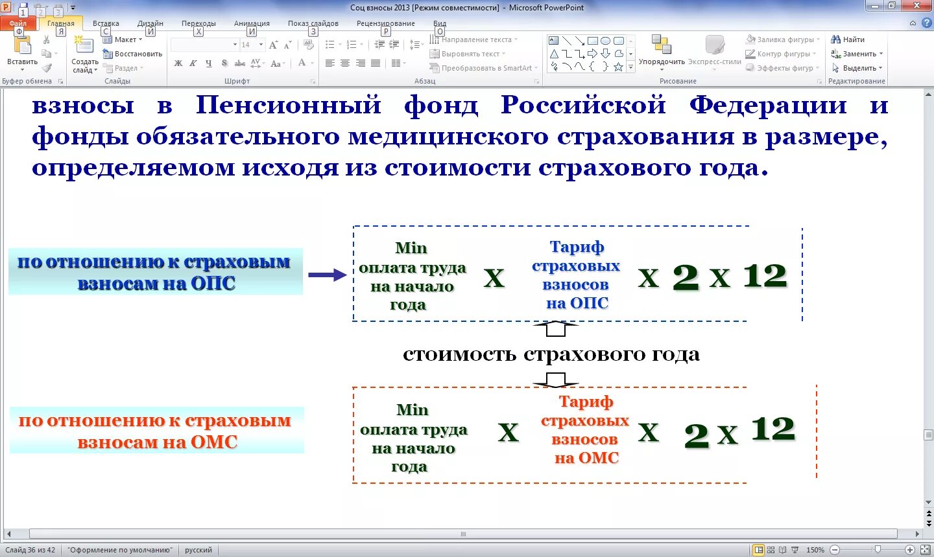Decrease font size with the small A icon

tap(287, 45)
